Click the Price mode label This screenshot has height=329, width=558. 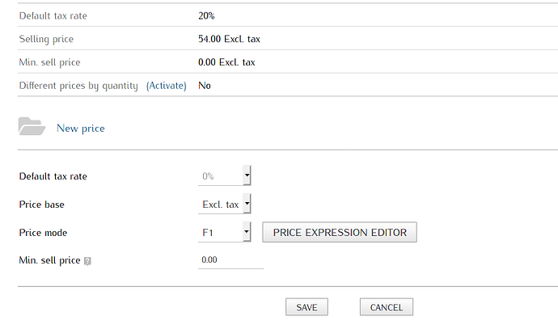click(x=43, y=233)
